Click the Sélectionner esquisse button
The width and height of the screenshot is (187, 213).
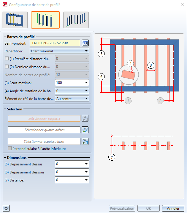(x=44, y=118)
